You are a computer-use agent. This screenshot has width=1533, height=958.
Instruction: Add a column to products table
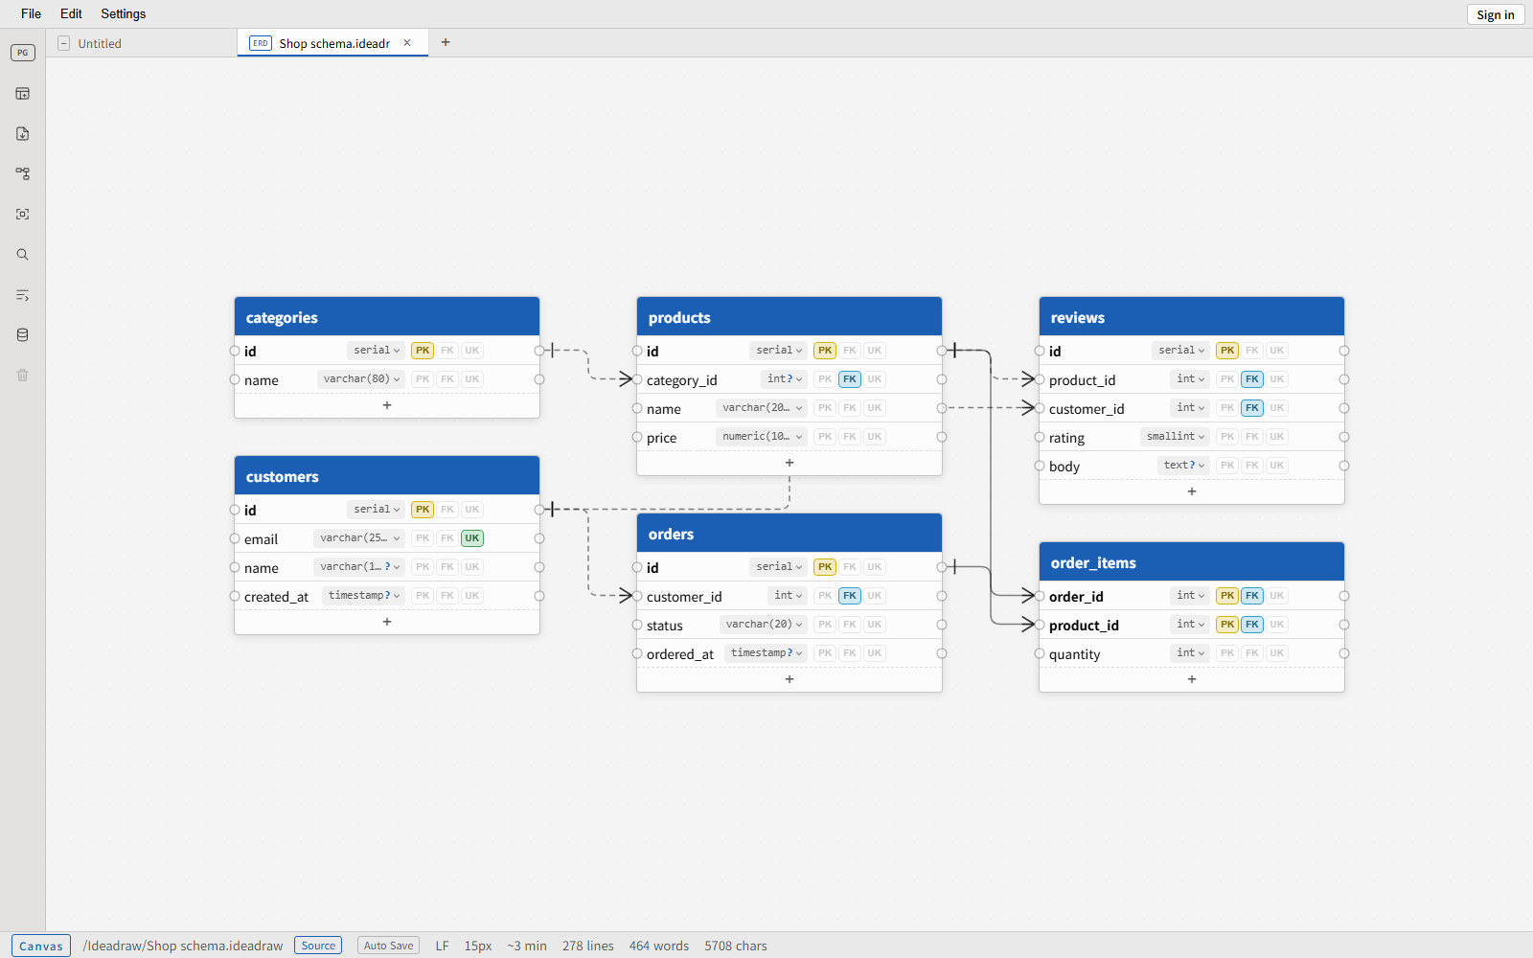tap(789, 463)
